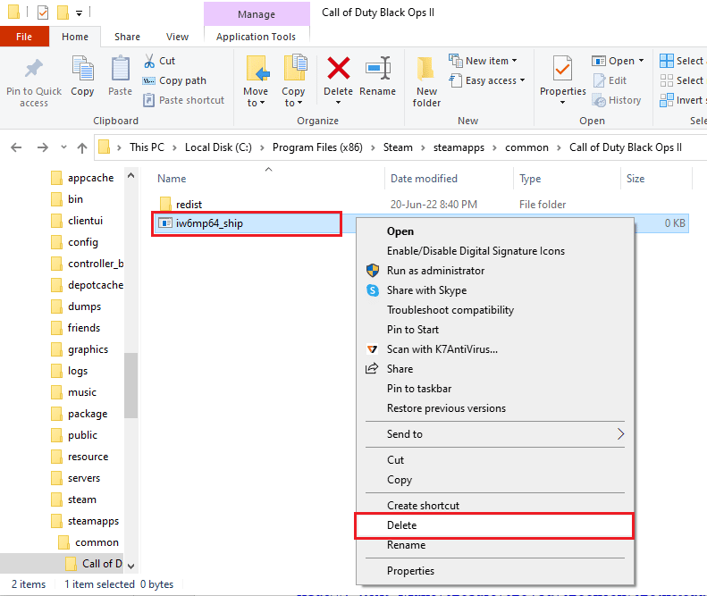Click the New folder icon

426,69
